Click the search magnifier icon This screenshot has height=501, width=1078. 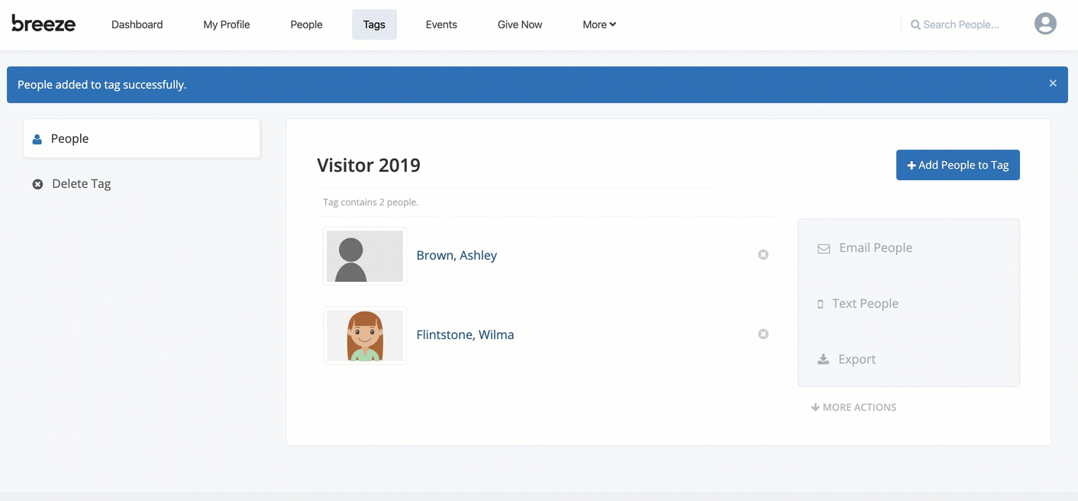915,24
